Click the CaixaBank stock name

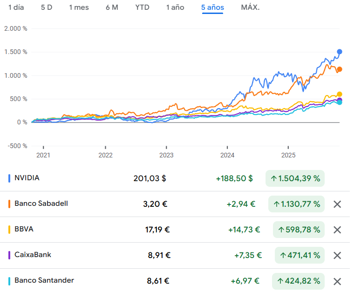[x=33, y=255]
